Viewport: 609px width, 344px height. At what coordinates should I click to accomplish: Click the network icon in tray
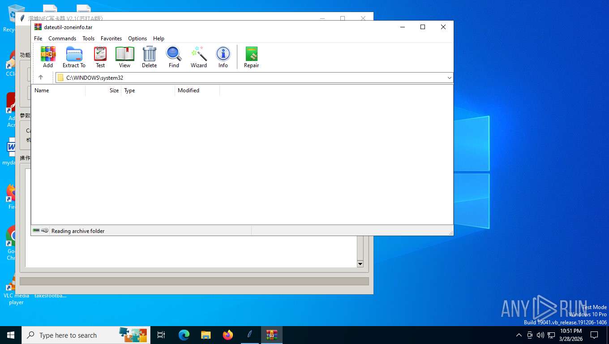tap(551, 335)
